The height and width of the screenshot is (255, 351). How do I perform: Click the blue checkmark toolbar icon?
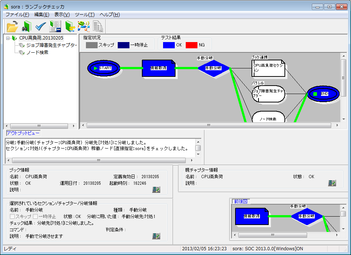click(41, 26)
